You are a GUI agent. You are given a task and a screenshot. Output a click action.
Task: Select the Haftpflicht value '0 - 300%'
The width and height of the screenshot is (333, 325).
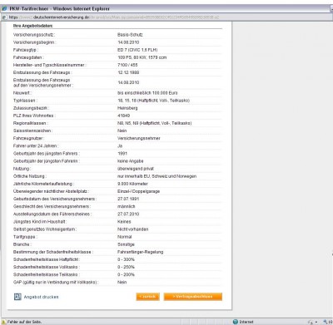[126, 259]
